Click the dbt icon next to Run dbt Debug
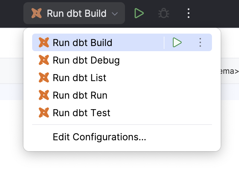 [x=44, y=60]
